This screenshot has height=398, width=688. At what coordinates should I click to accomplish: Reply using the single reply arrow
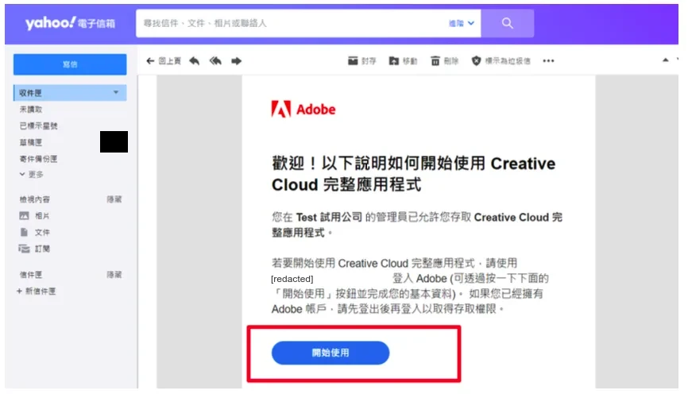195,61
